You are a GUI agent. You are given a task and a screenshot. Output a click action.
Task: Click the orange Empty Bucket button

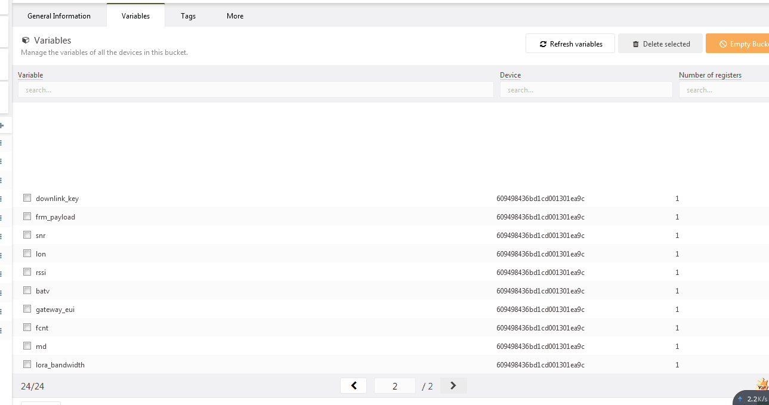point(737,44)
